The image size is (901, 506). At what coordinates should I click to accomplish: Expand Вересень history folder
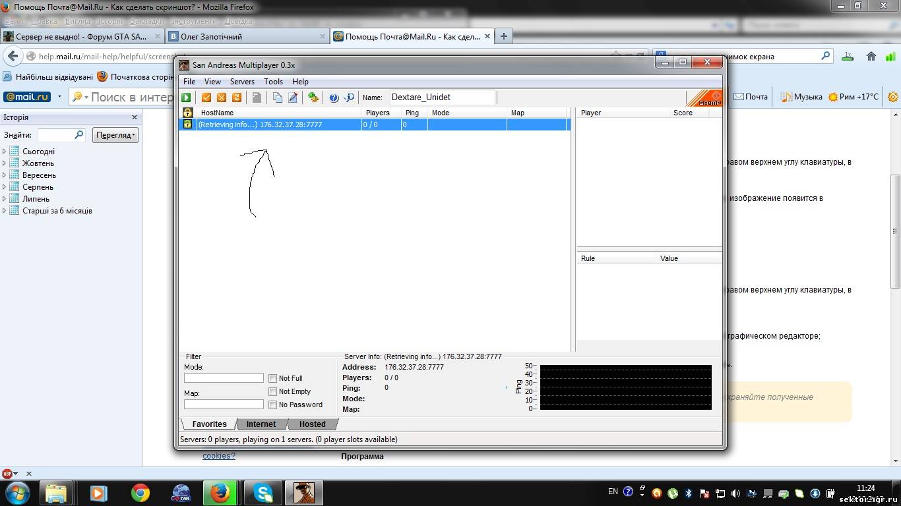[5, 175]
